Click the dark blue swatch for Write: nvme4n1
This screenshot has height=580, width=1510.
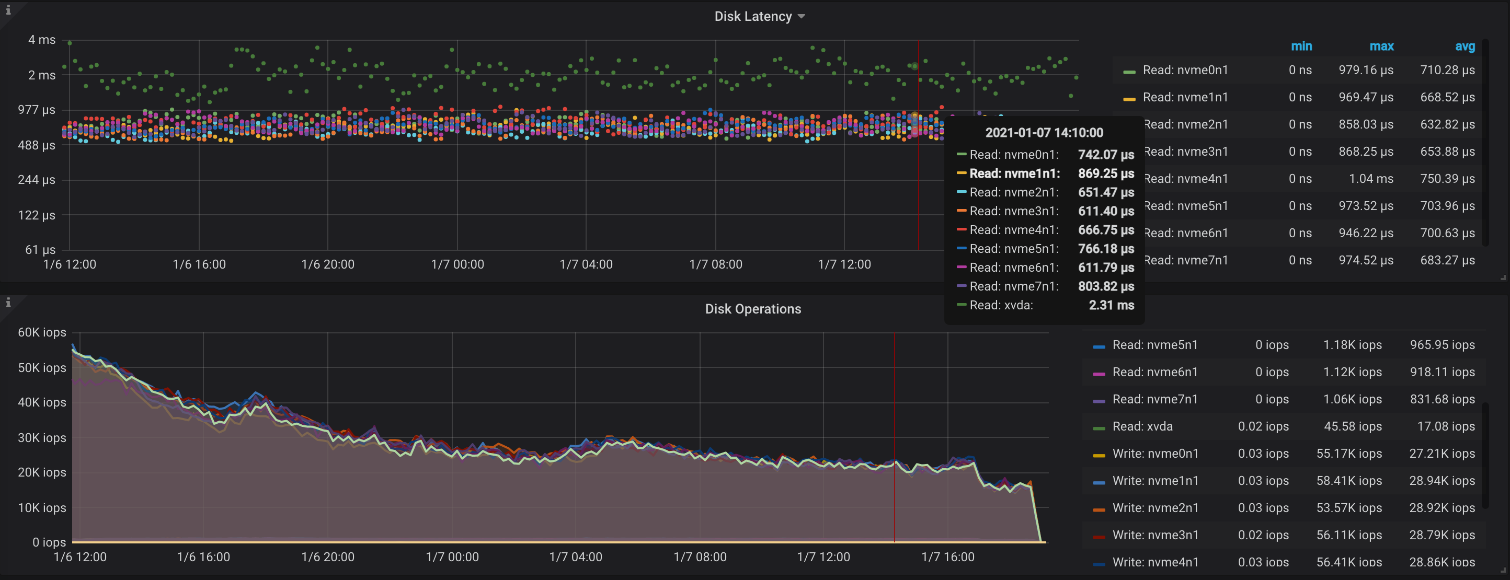[x=1099, y=564]
